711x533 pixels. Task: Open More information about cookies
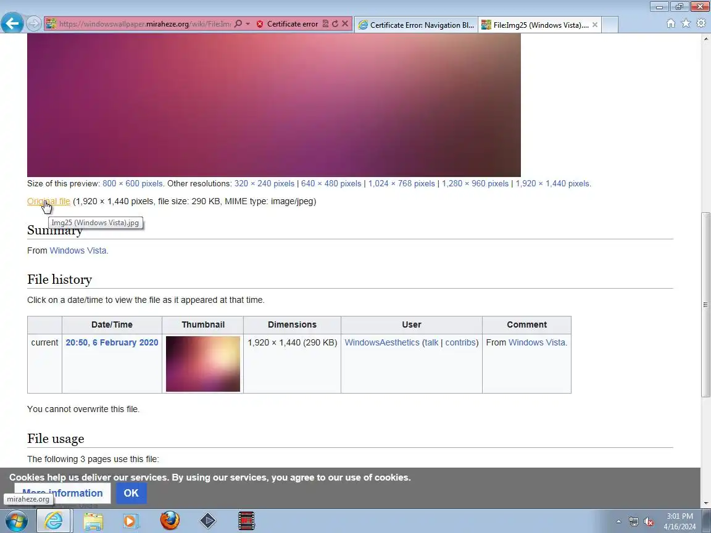[x=62, y=493]
